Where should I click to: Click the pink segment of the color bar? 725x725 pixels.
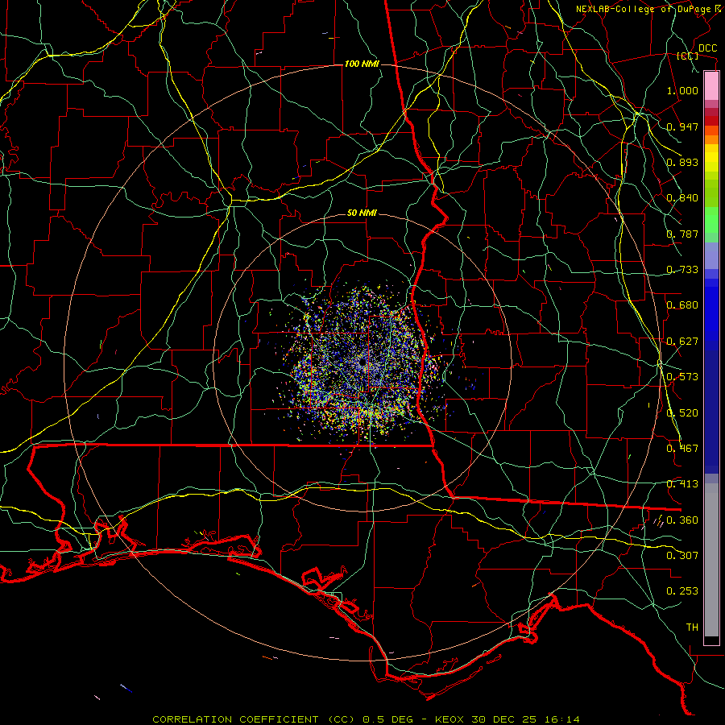click(711, 86)
